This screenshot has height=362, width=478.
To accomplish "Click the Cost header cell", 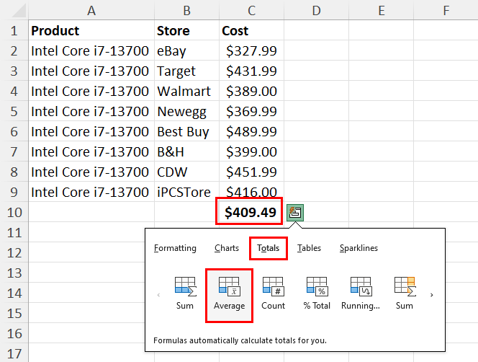I will 251,30.
